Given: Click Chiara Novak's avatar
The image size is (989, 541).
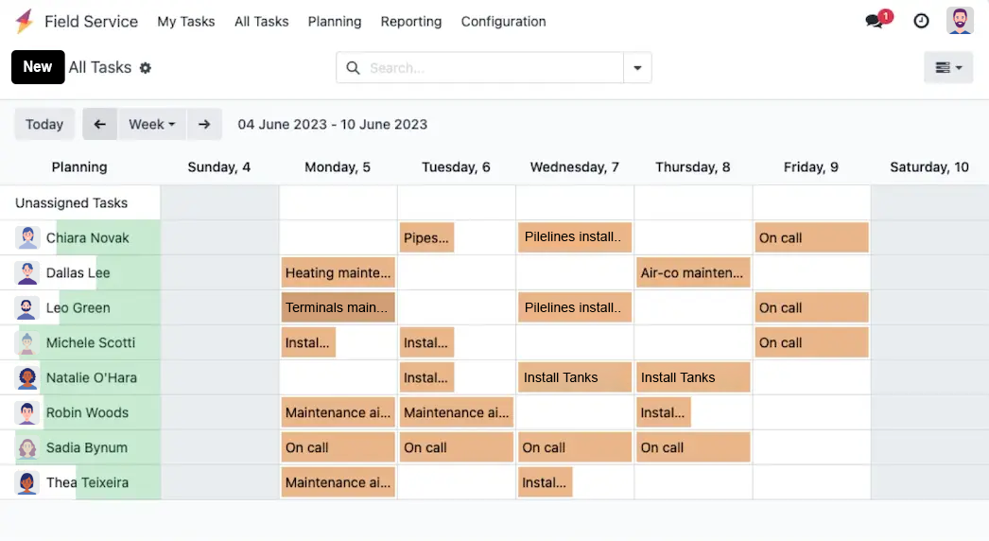Looking at the screenshot, I should tap(27, 238).
